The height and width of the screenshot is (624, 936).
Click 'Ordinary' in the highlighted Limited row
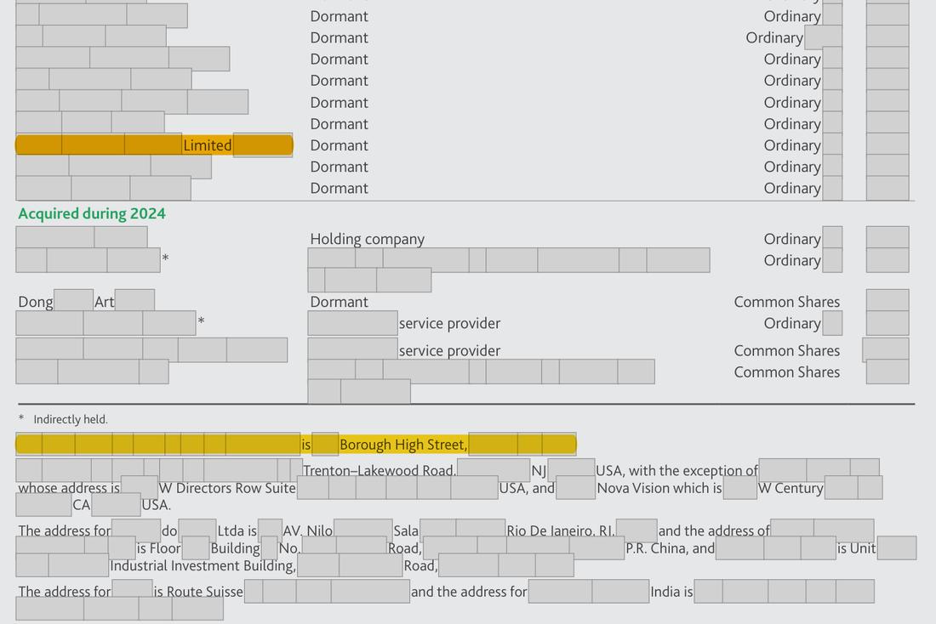792,145
